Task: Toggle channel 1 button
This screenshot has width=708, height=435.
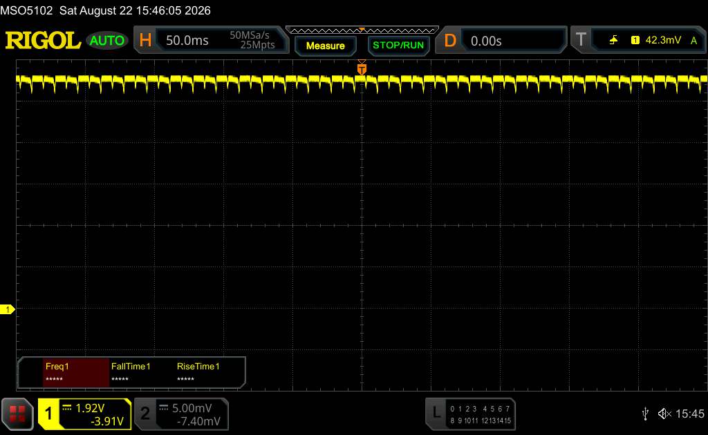Action: click(48, 414)
